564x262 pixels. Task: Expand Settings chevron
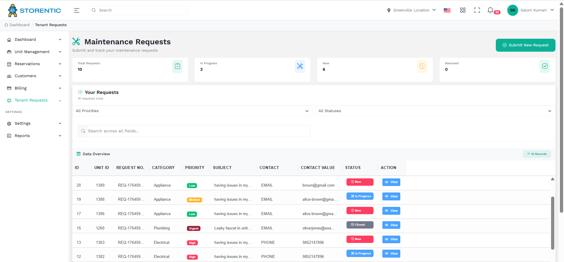60,124
